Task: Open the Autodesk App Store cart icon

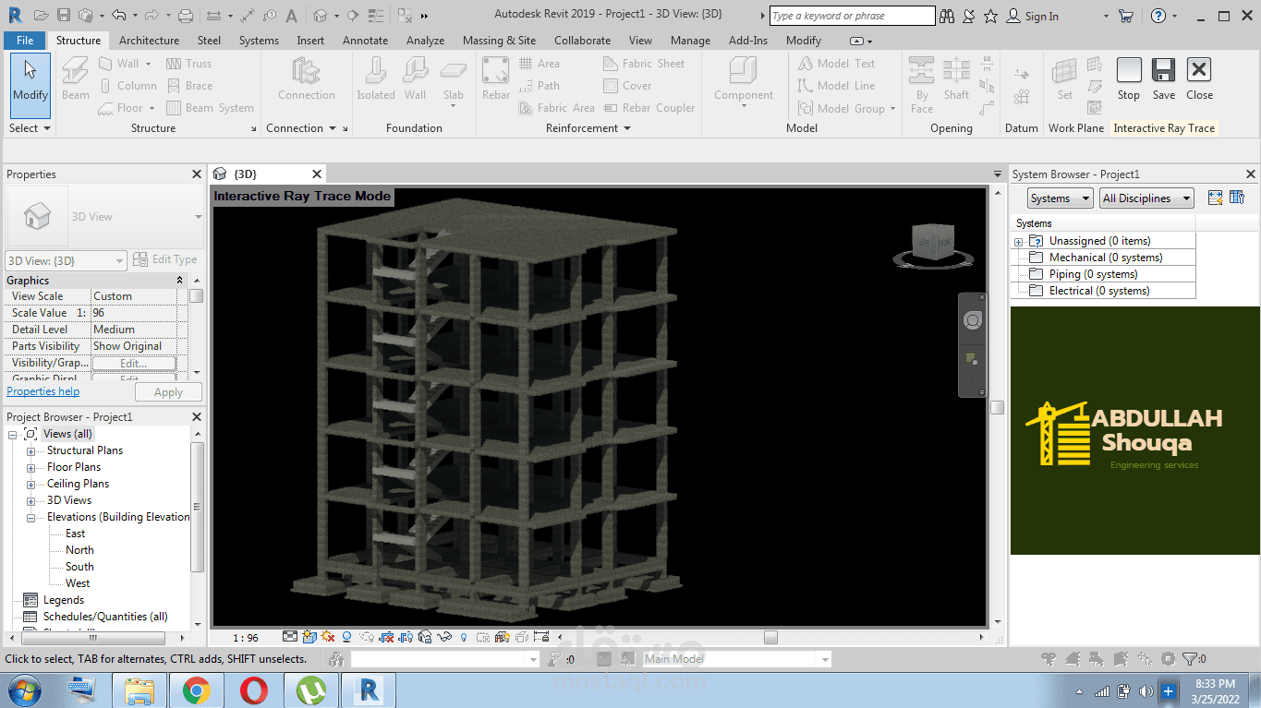Action: (1125, 16)
